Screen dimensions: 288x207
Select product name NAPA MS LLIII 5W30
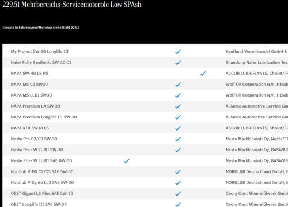31,95
